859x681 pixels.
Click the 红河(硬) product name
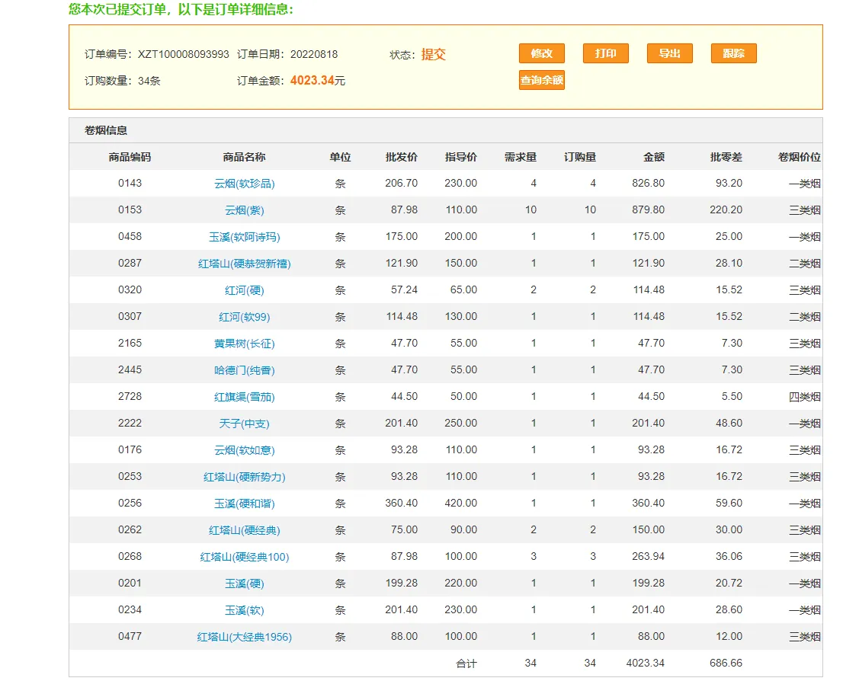pyautogui.click(x=244, y=290)
